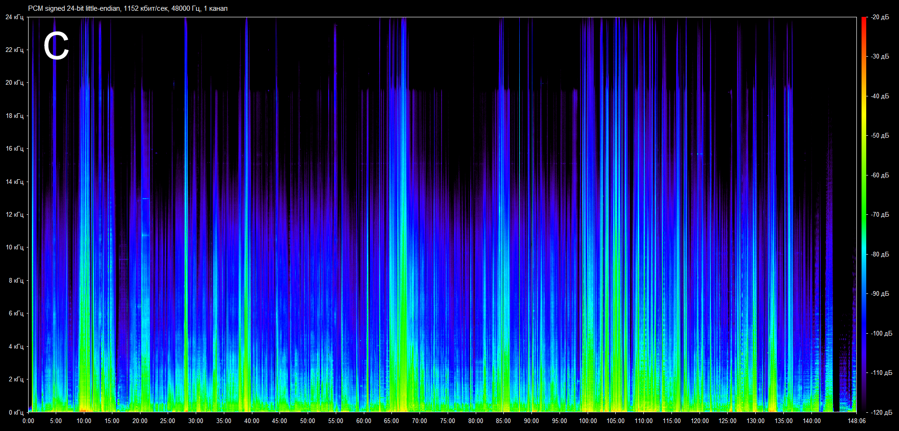Click the vertical dB color gradient legend bar
The width and height of the screenshot is (899, 431).
(x=863, y=214)
